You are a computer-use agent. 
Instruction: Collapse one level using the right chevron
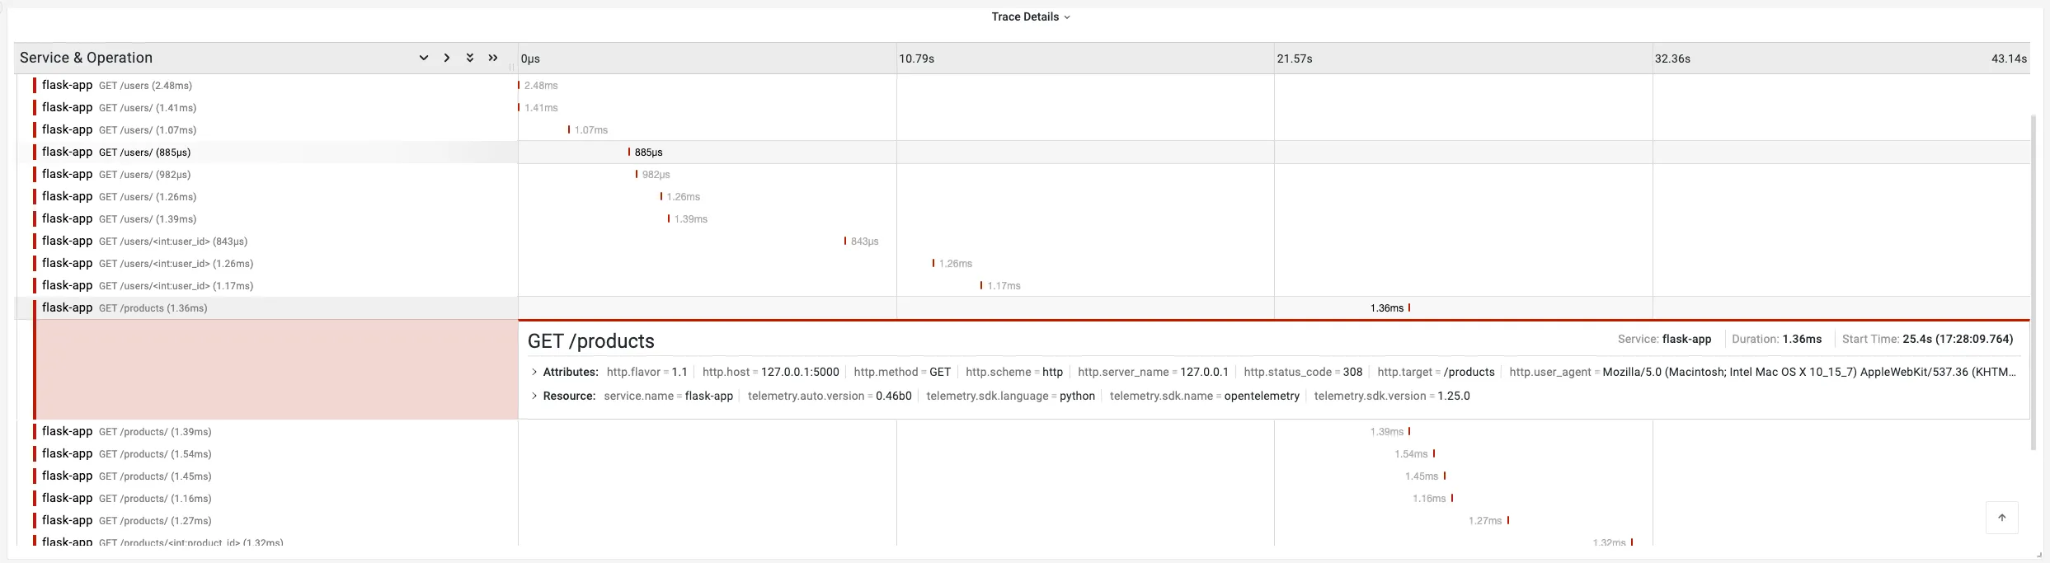[446, 58]
